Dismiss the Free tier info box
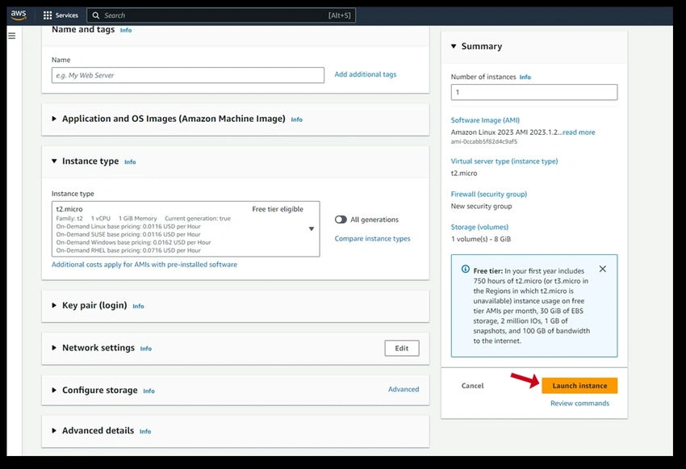686x469 pixels. point(602,269)
